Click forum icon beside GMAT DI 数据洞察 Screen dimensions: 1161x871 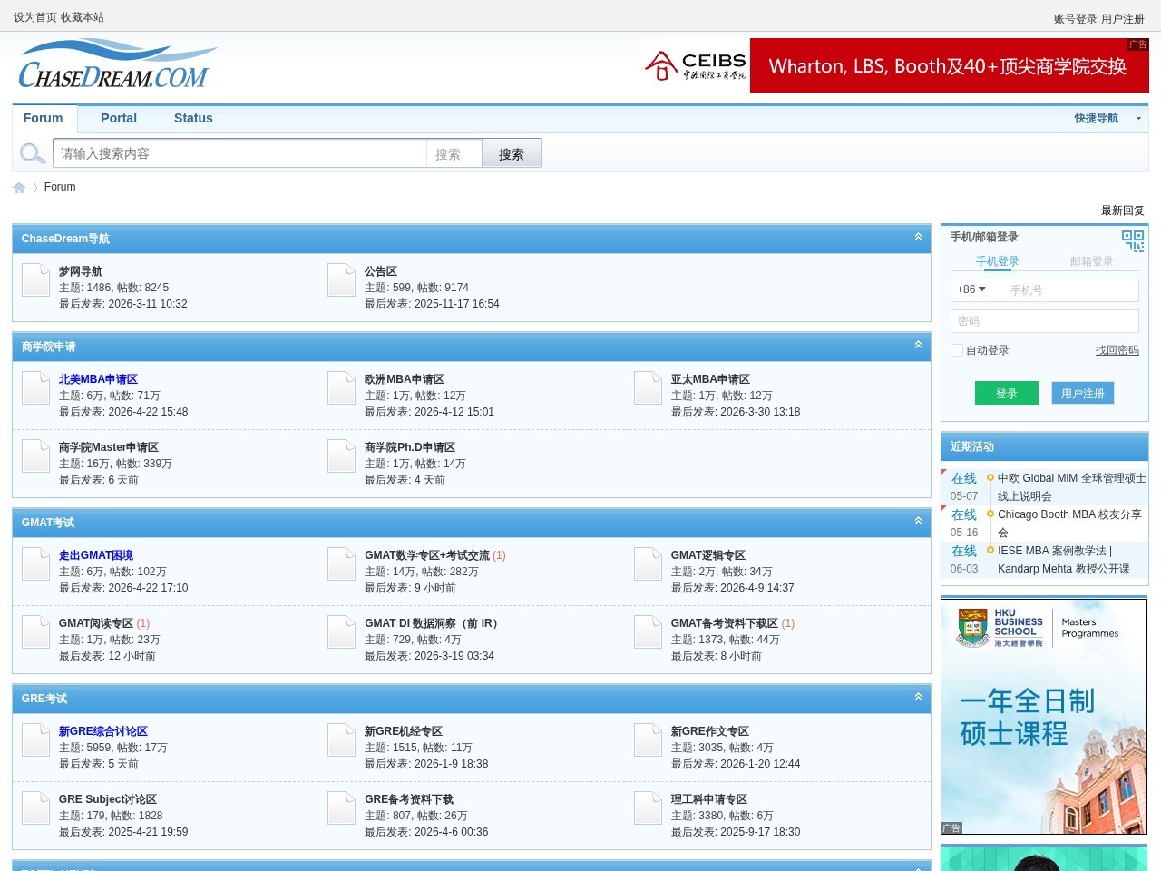pyautogui.click(x=342, y=631)
